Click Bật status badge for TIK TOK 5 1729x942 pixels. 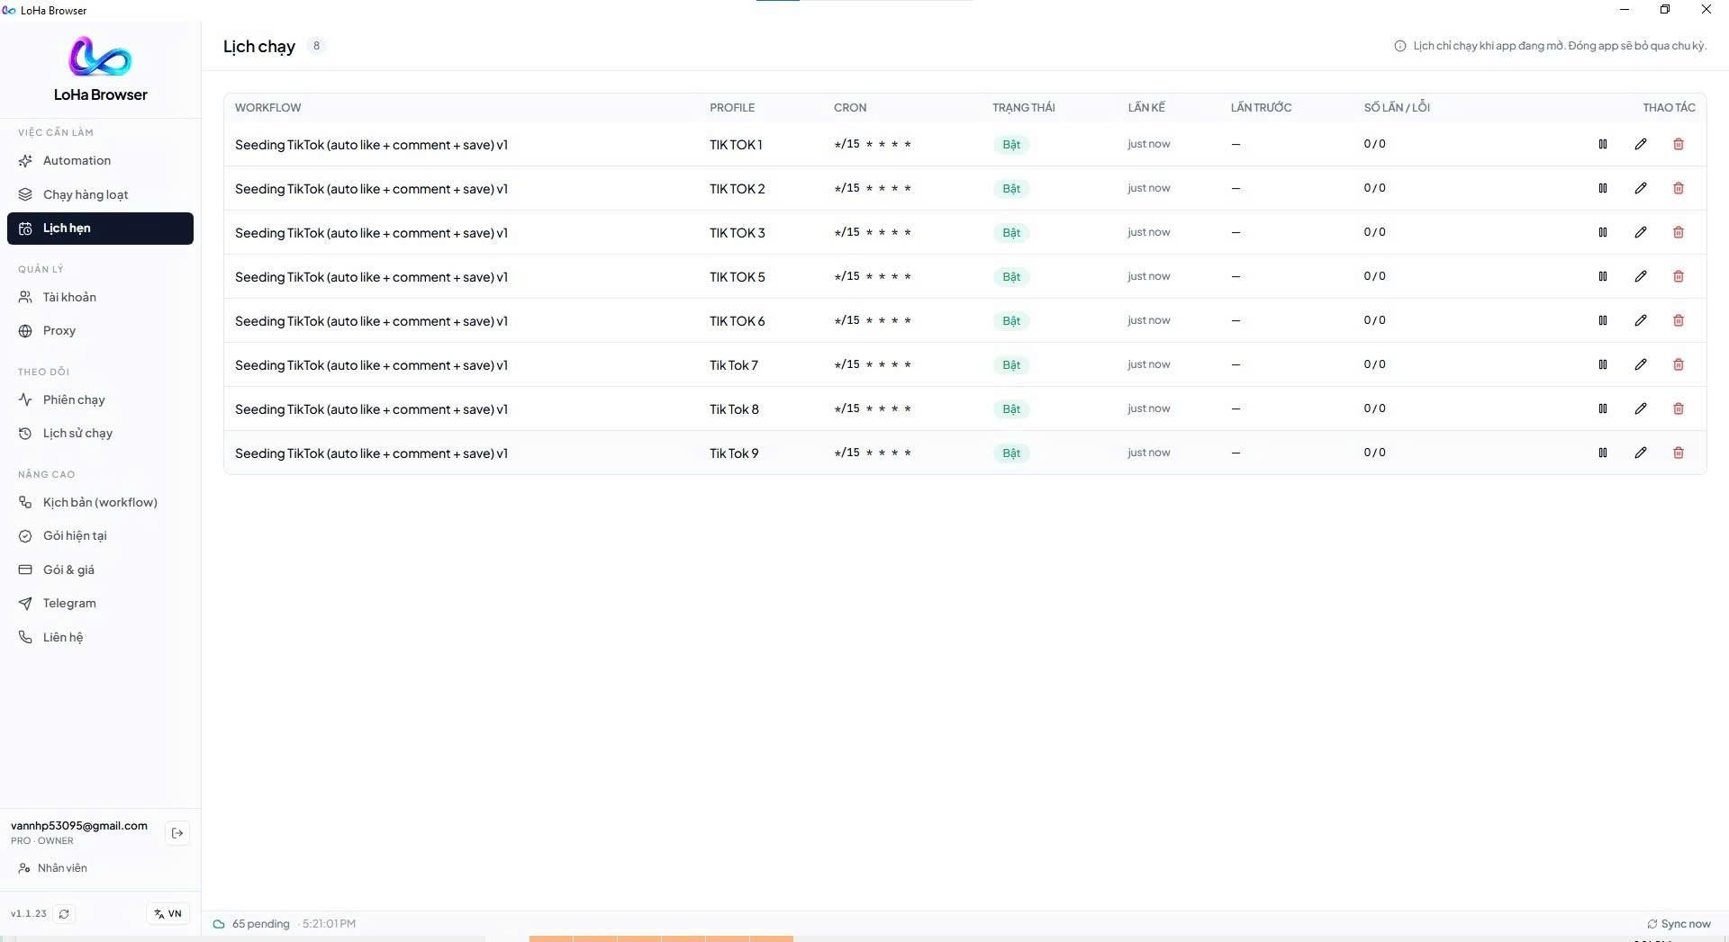[1011, 276]
